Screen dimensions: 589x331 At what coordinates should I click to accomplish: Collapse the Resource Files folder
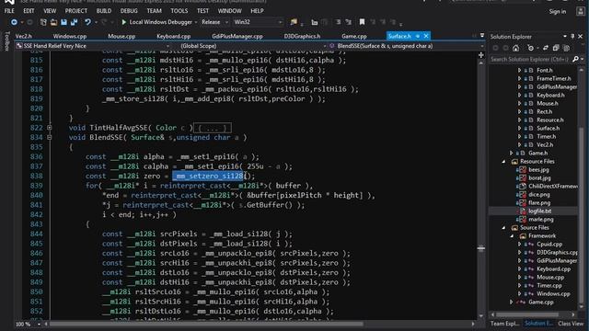coord(503,162)
